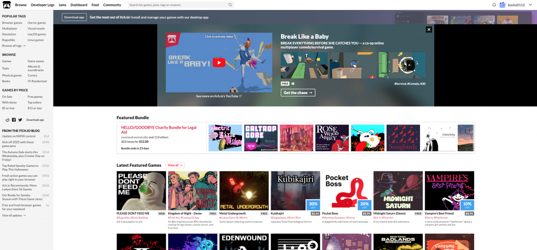Open the itch.io logo home icon
The width and height of the screenshot is (537, 250).
pyautogui.click(x=7, y=5)
